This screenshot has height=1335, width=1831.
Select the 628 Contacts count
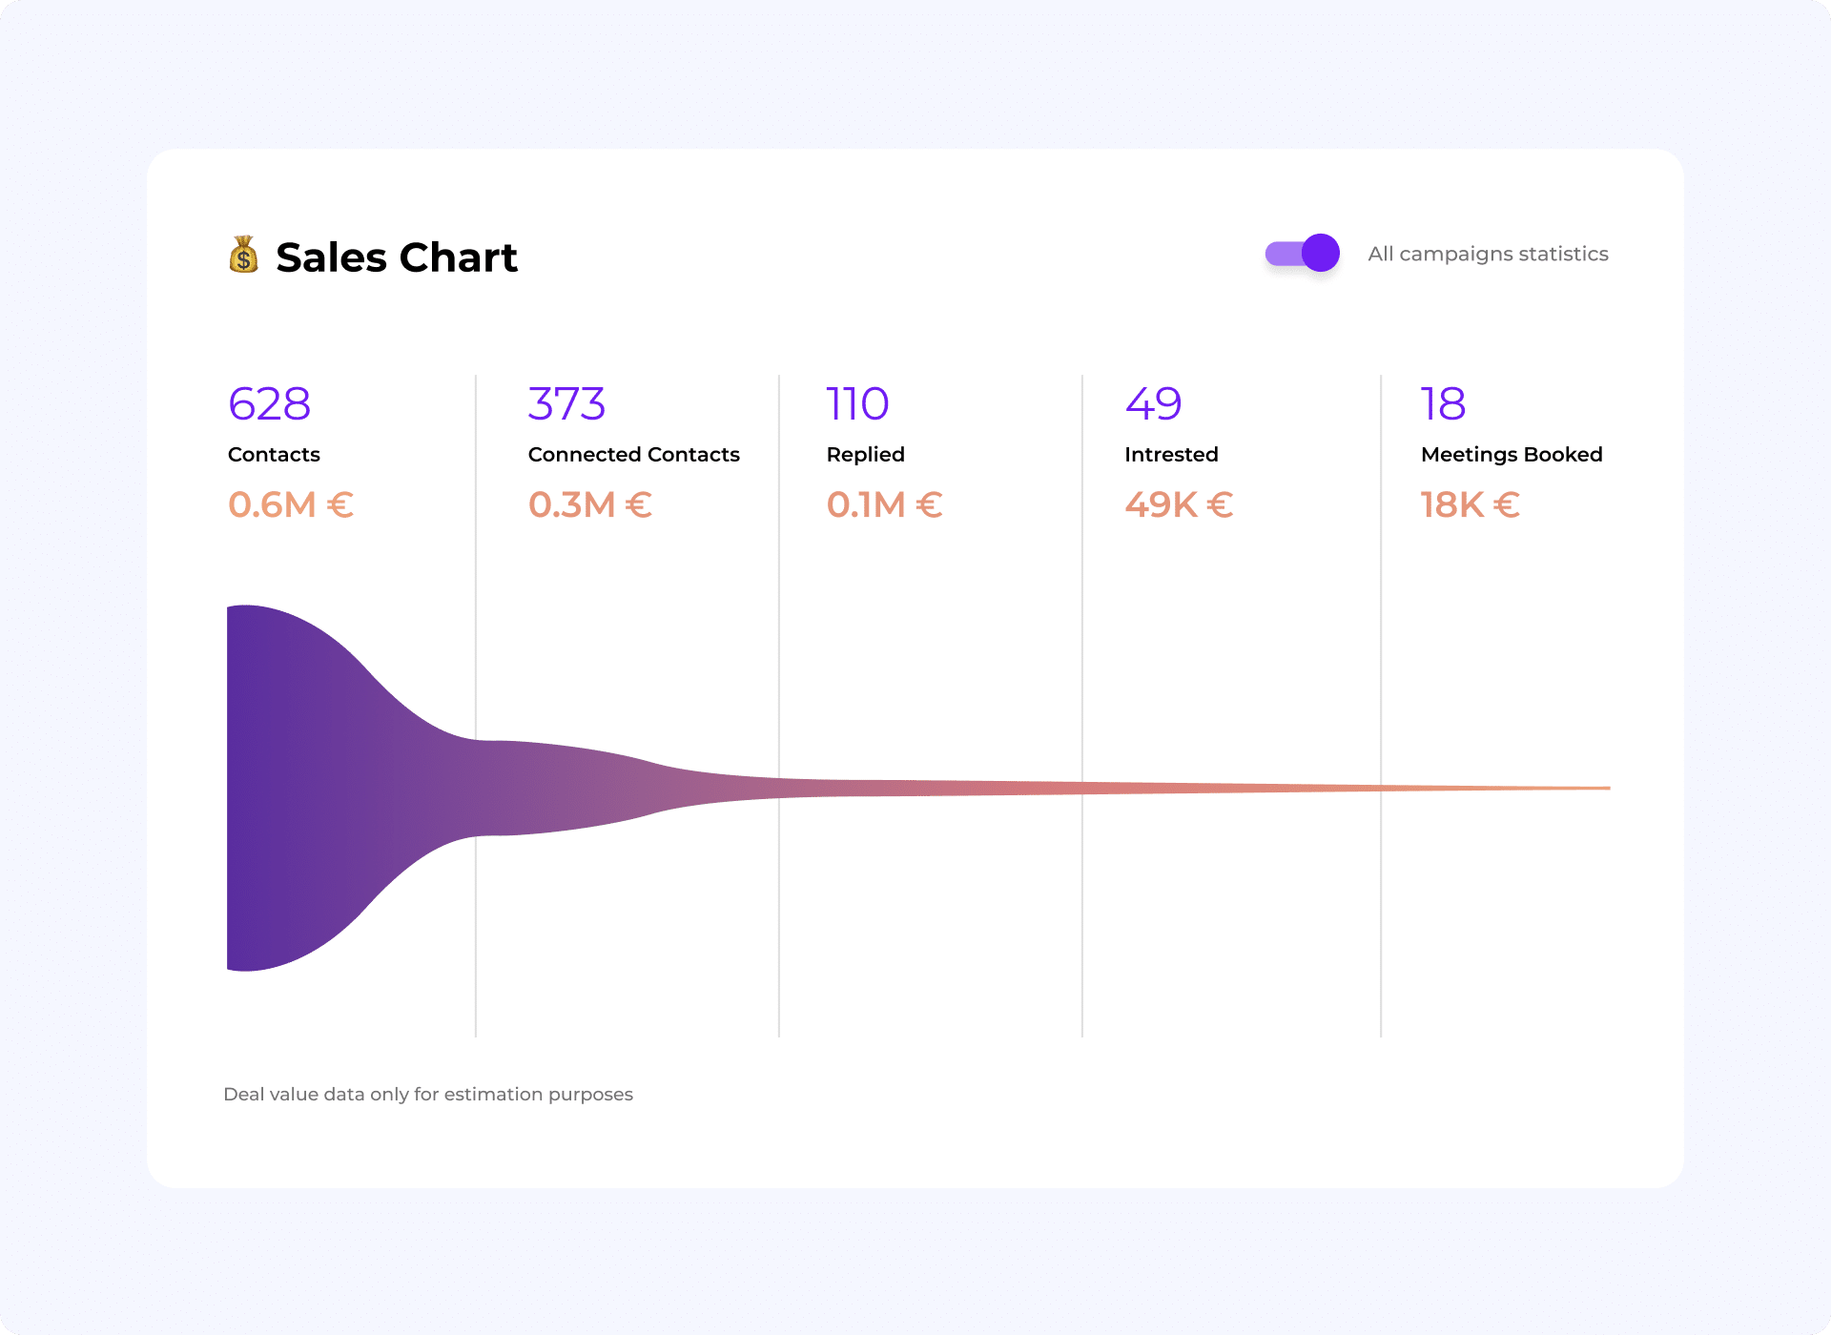tap(270, 404)
